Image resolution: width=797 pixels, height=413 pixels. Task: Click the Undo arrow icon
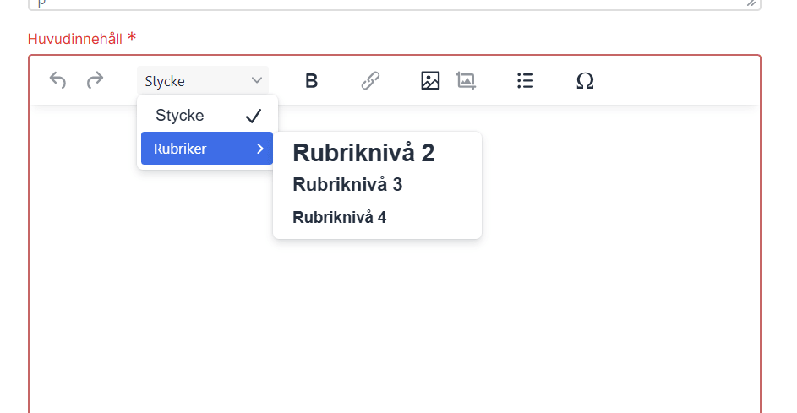tap(57, 81)
